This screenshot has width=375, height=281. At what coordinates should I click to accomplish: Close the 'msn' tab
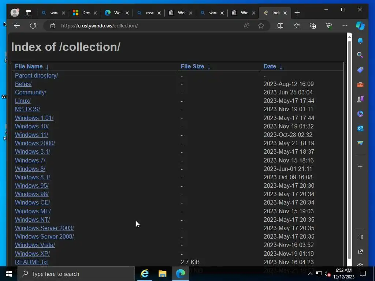[159, 13]
